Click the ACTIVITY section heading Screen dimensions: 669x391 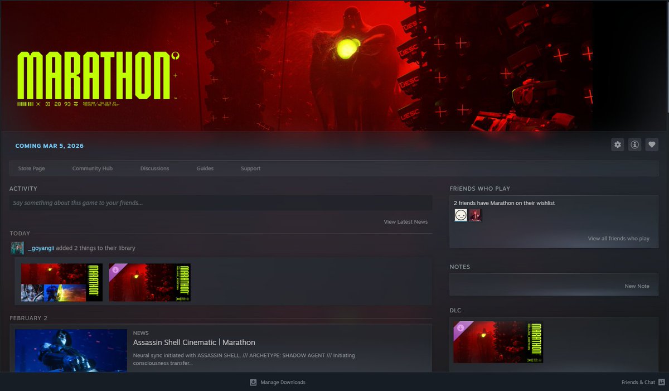[23, 189]
